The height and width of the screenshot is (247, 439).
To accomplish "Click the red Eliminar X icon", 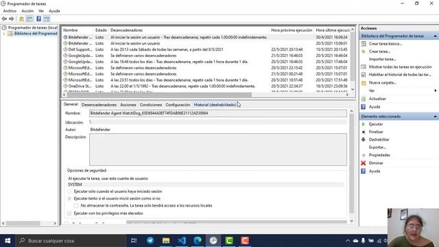I will (x=364, y=163).
